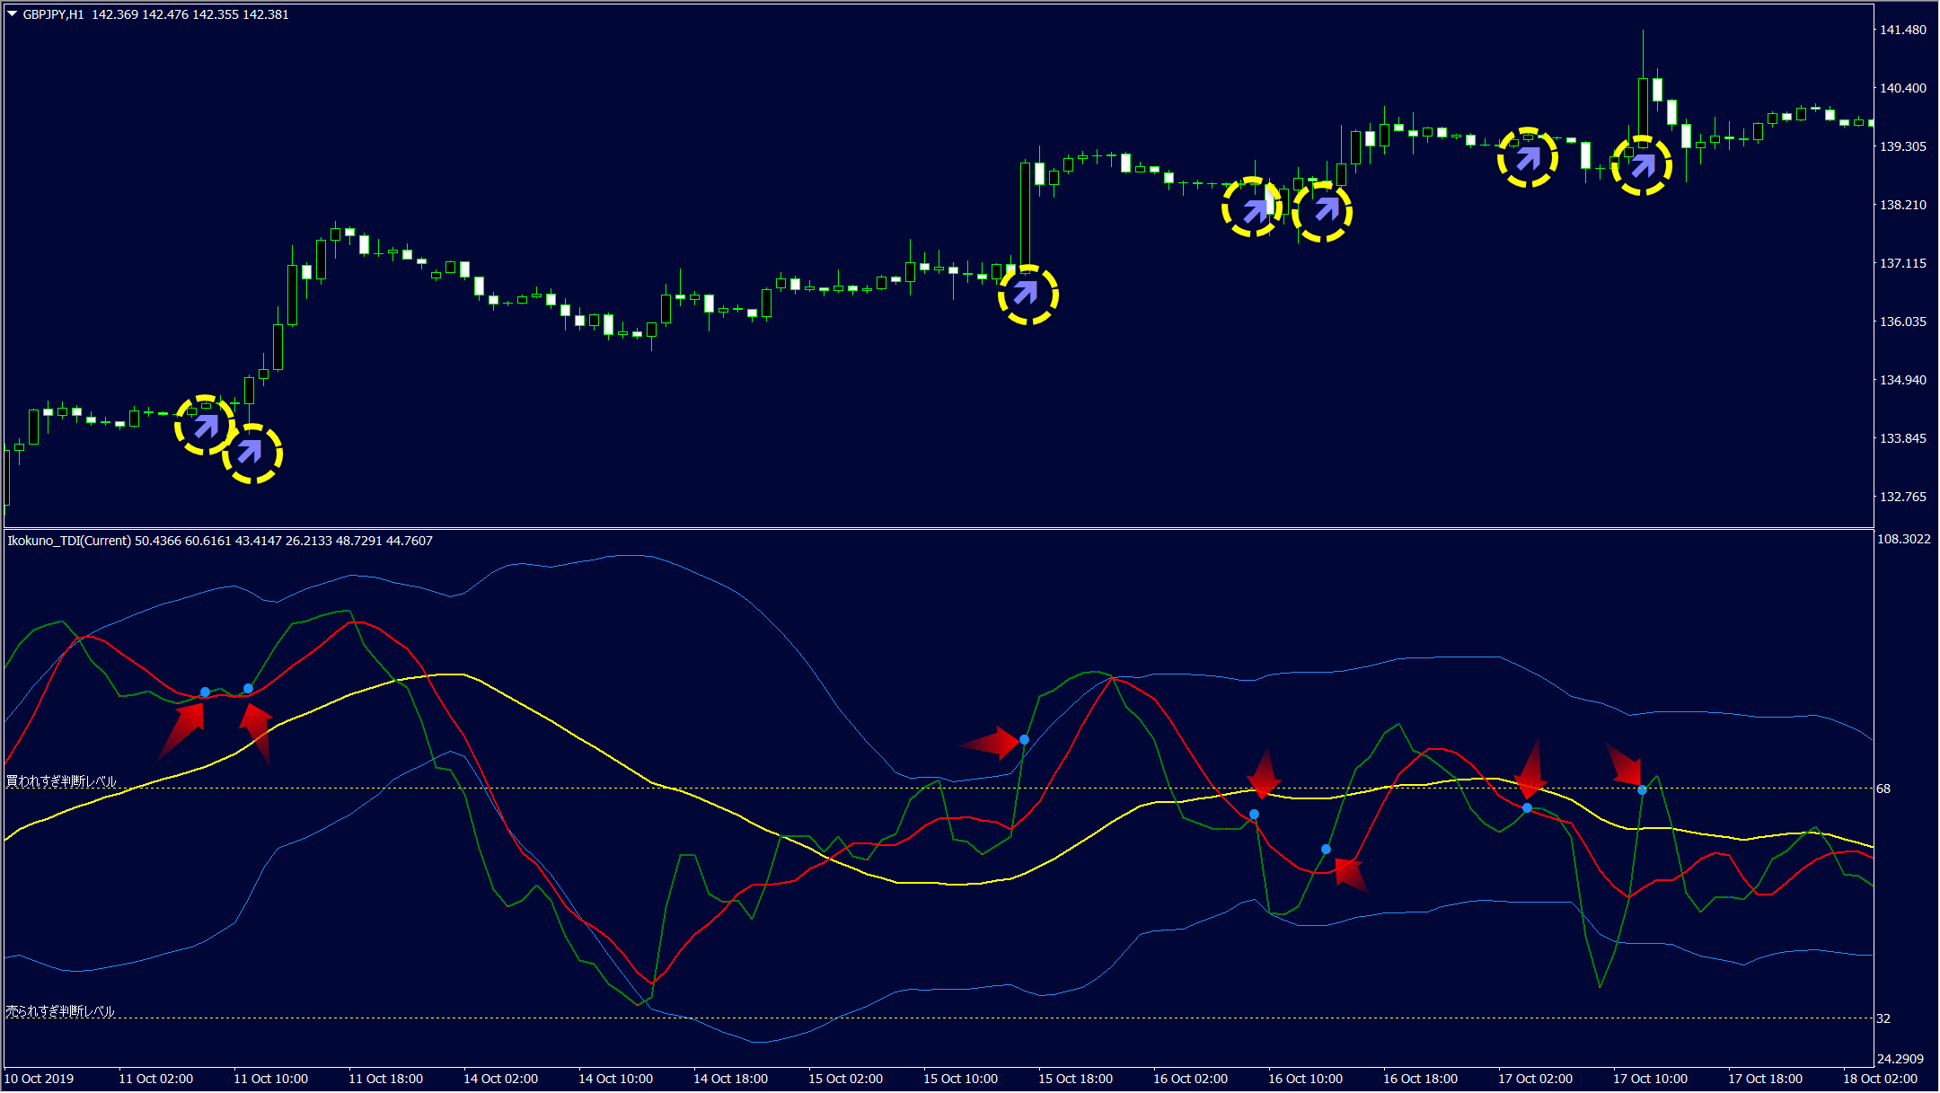Click the 140.400 price on the right axis
Viewport: 1940px width, 1093px height.
(x=1902, y=88)
